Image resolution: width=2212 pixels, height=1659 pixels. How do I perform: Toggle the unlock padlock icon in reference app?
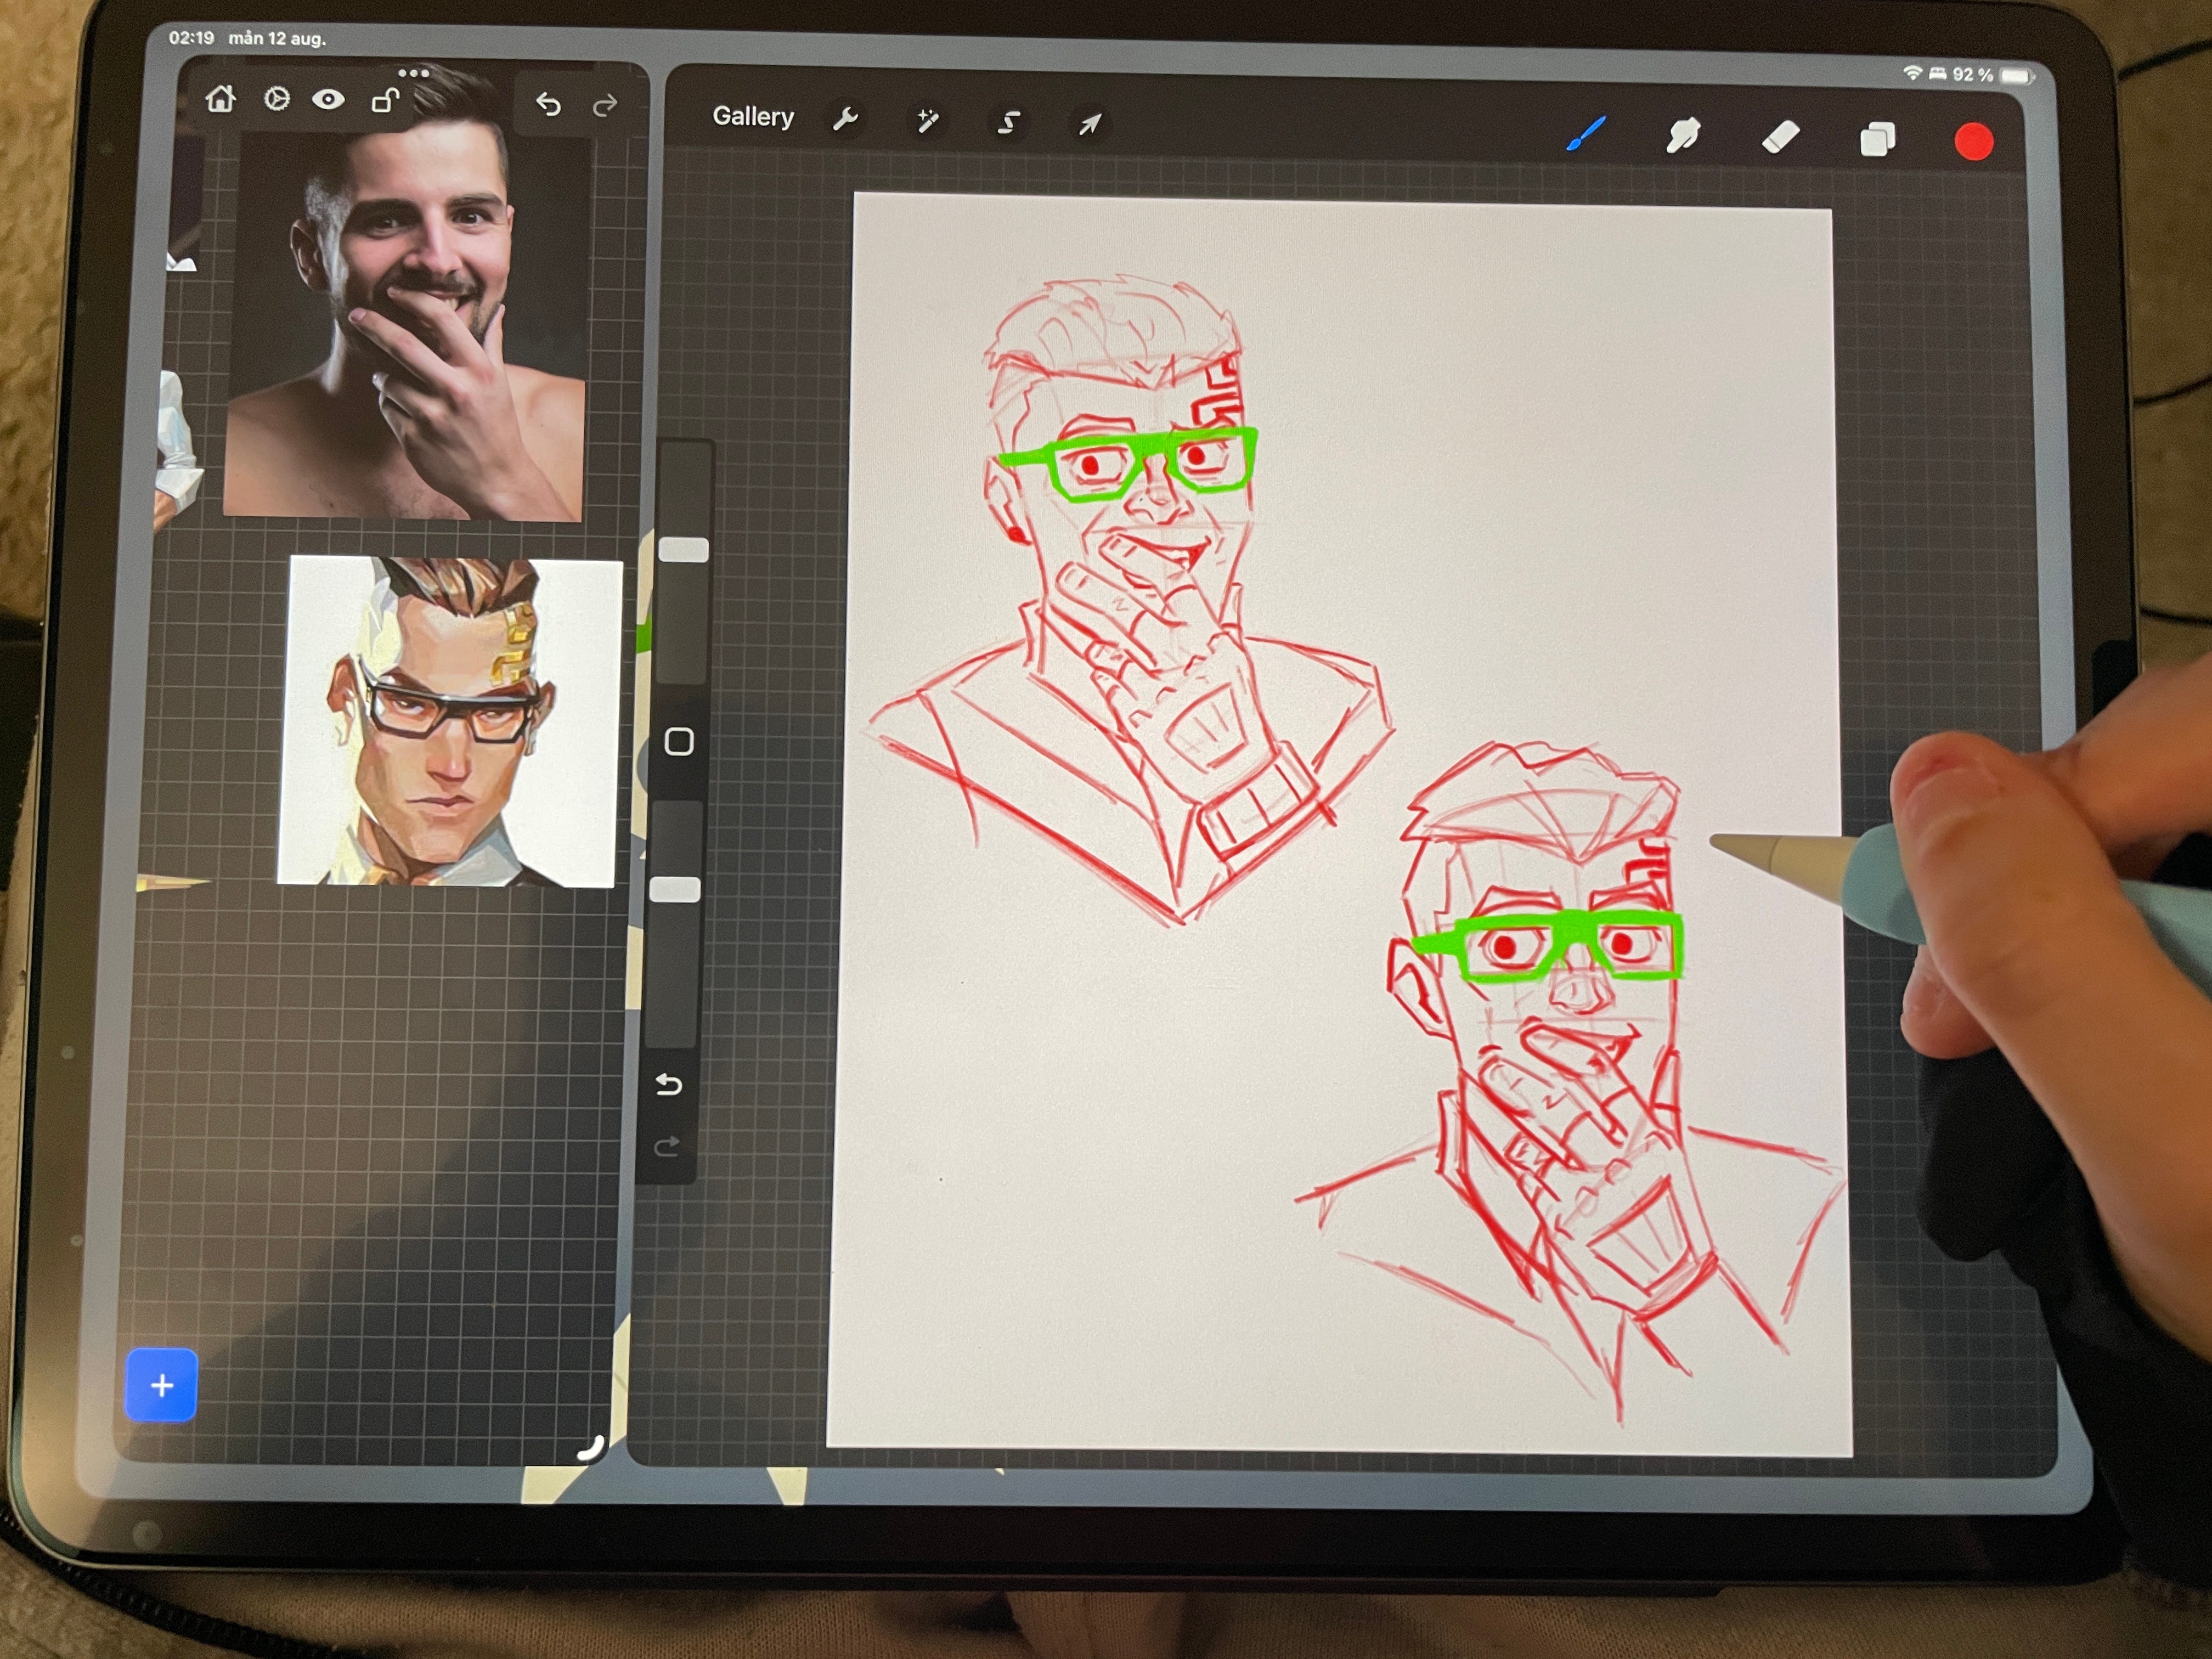pyautogui.click(x=385, y=100)
